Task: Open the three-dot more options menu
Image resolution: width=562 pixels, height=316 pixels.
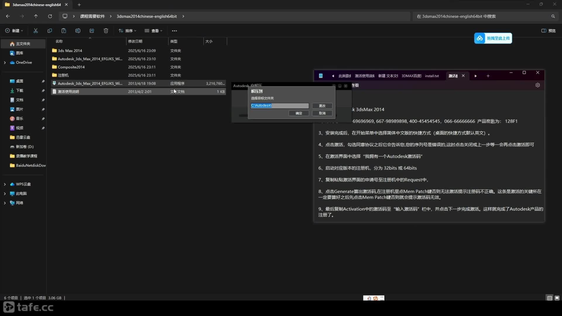Action: [x=174, y=31]
